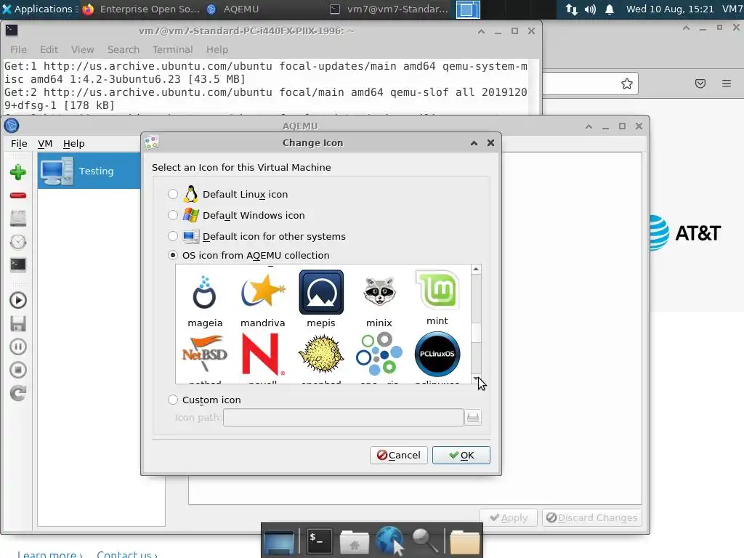
Task: Select Default Windows icon radio button
Action: coord(173,215)
